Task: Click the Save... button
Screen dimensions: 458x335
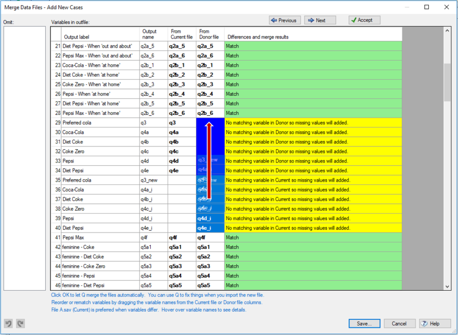Action: tap(365, 323)
